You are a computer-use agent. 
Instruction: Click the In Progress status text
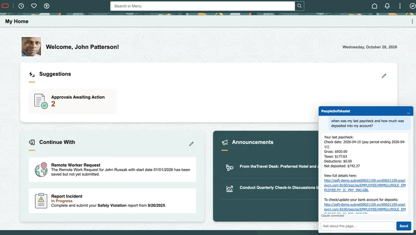point(62,201)
